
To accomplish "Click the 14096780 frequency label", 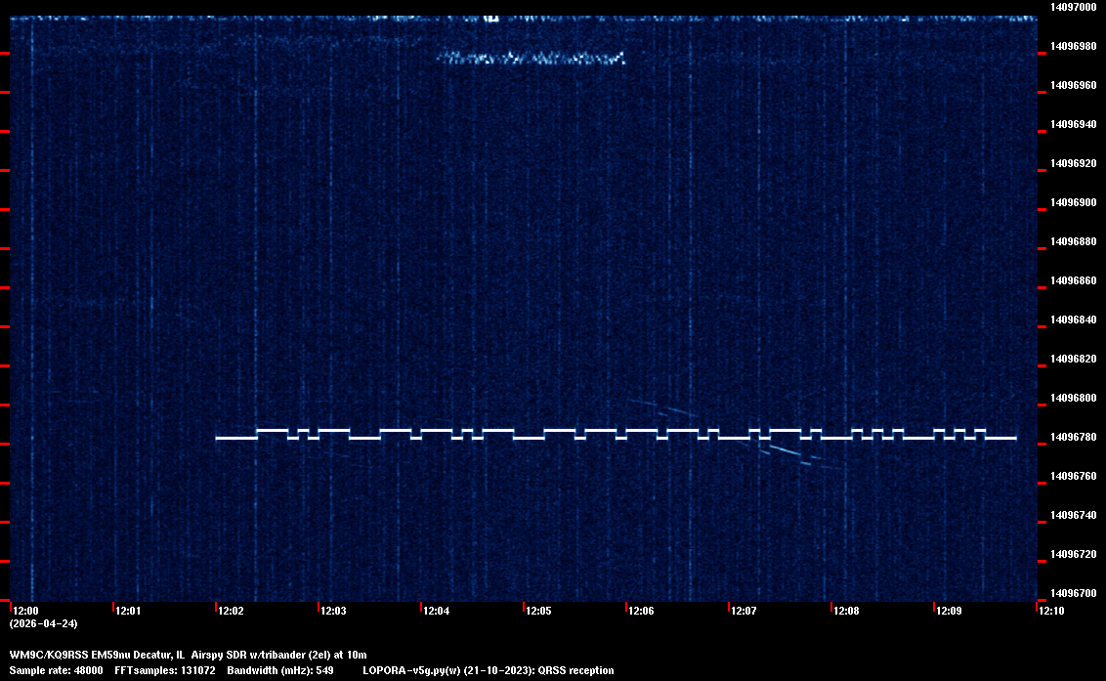I will pos(1073,437).
